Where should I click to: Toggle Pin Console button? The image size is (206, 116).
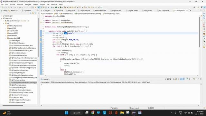[x=187, y=79]
